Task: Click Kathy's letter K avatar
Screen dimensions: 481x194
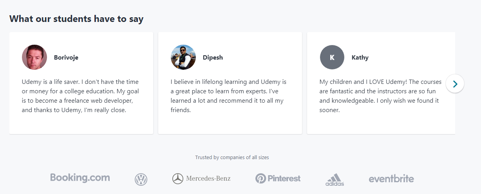Action: tap(332, 57)
